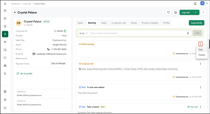Open the filters sliders sidebar icon
This screenshot has width=210, height=114.
pos(5,42)
